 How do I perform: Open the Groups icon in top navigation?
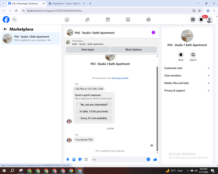148,20
